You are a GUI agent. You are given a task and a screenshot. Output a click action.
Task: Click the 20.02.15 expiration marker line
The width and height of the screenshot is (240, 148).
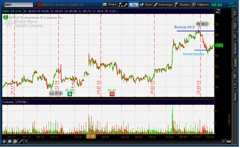pyautogui.click(x=154, y=55)
